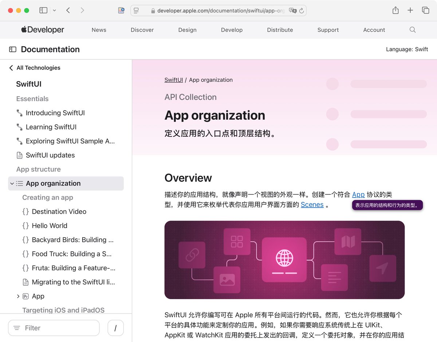This screenshot has width=437, height=342.
Task: Toggle the Documentation navigator sidebar icon
Action: click(13, 49)
